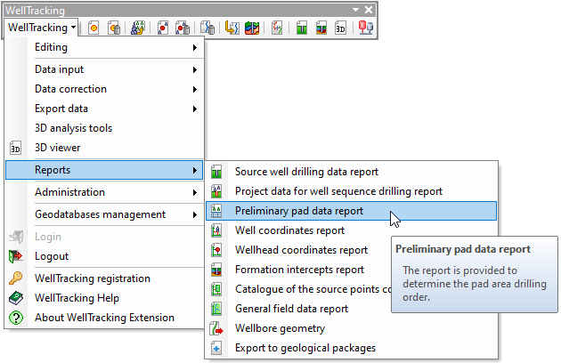Screen dimensions: 561x363
Task: Click the About question mark icon
Action: pyautogui.click(x=16, y=318)
